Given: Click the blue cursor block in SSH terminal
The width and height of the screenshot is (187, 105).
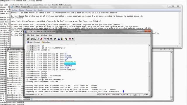Looking at the screenshot, I should coord(123,91).
